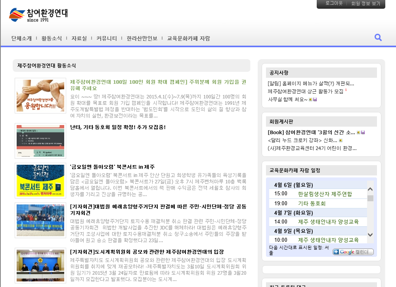Screen dimensions: 396x287
Task: Click the Google 캘린더 add button
Action: point(353,252)
